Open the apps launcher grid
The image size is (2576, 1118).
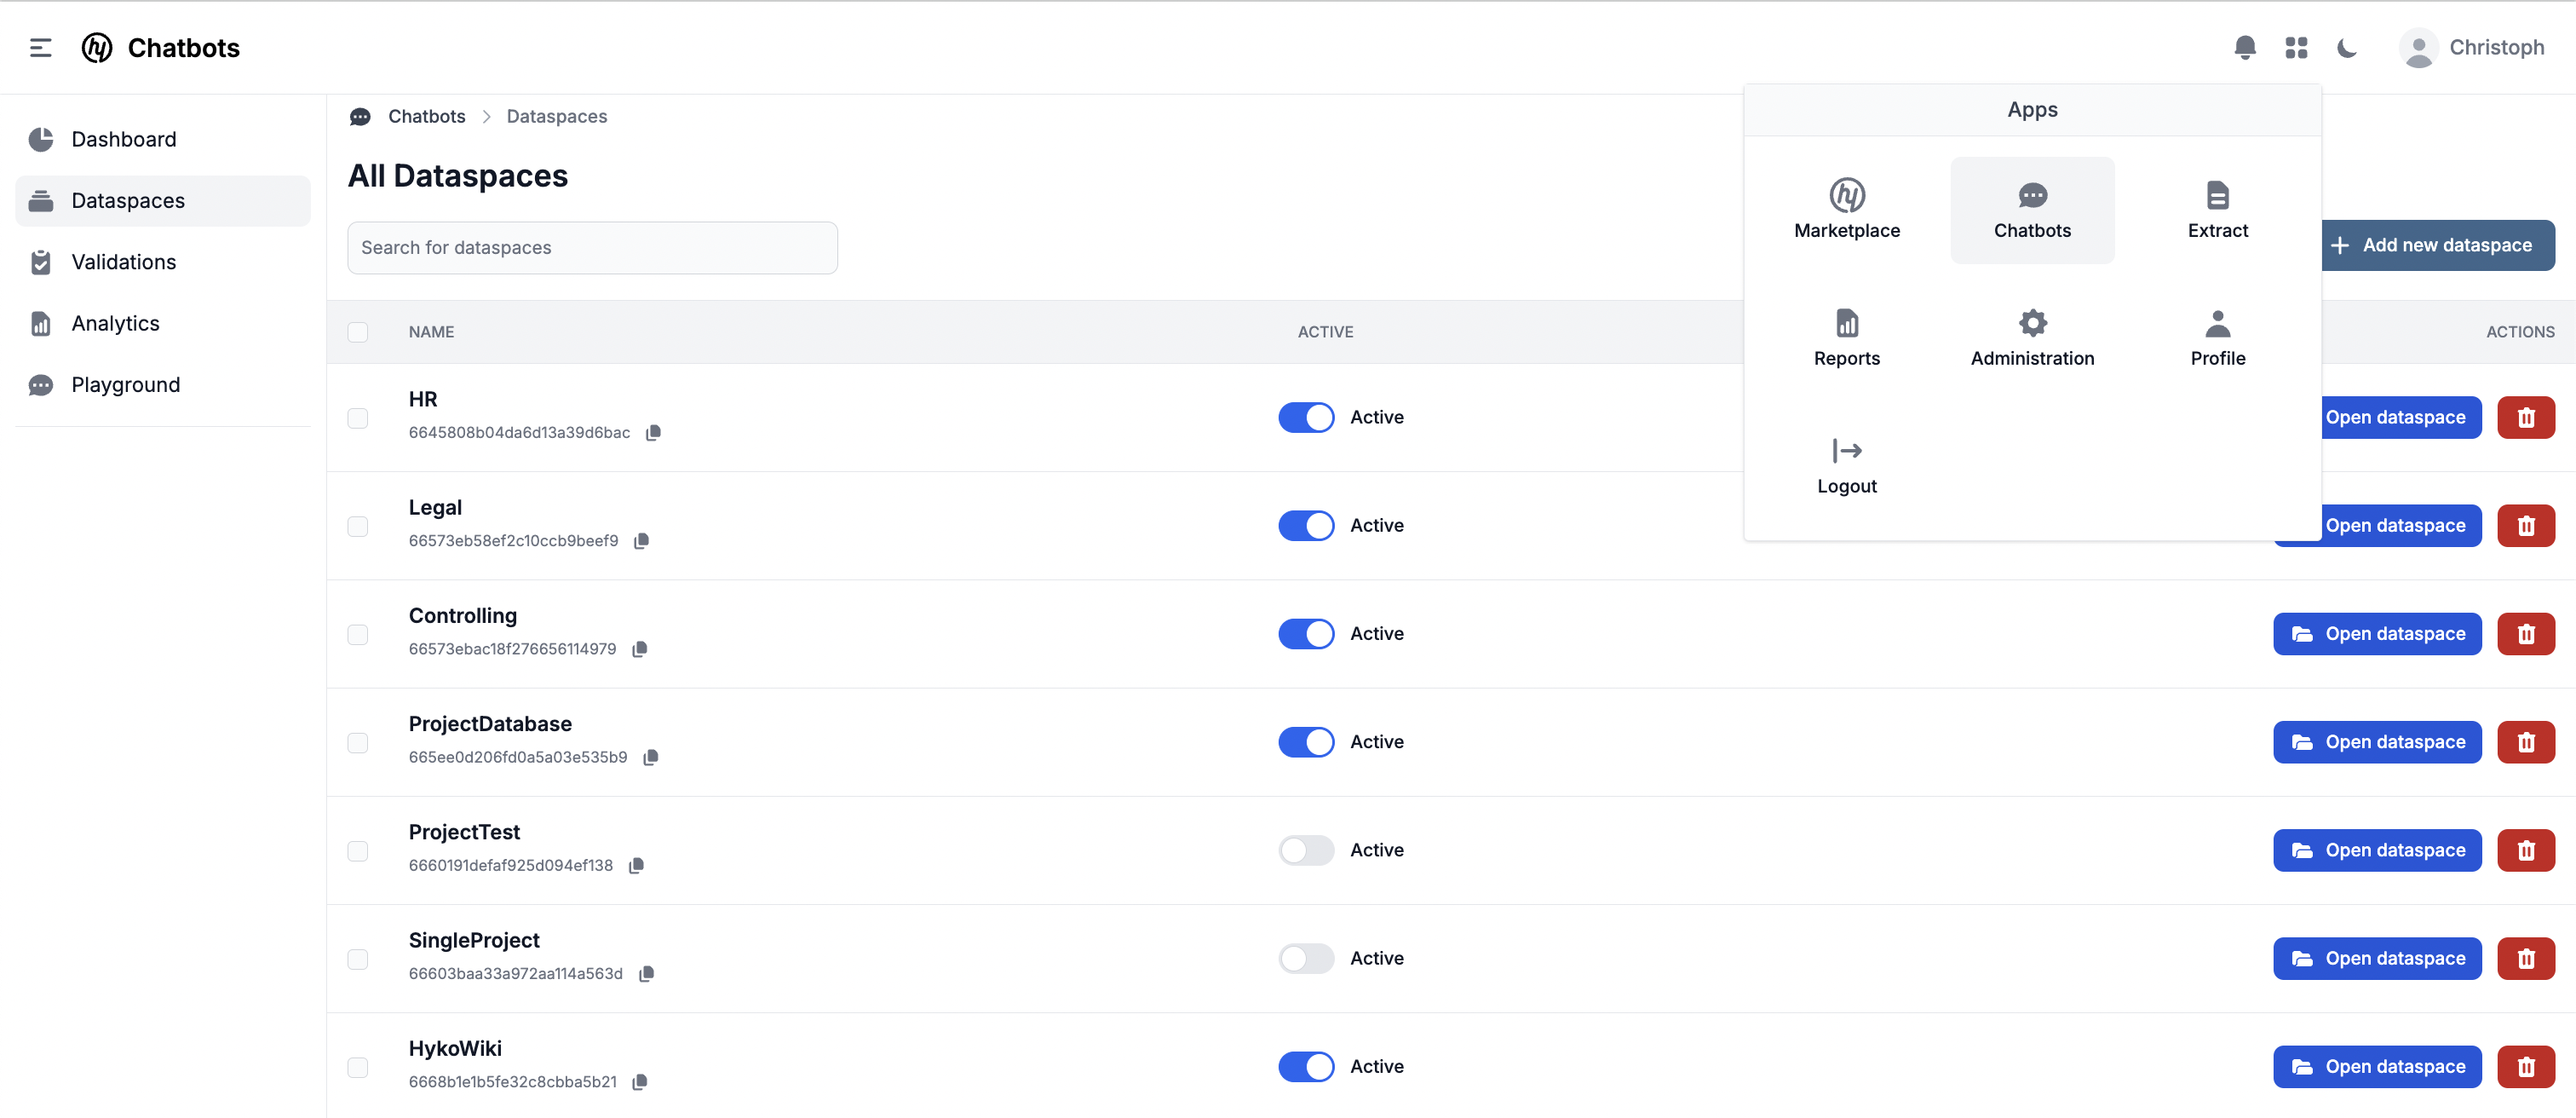2296,47
